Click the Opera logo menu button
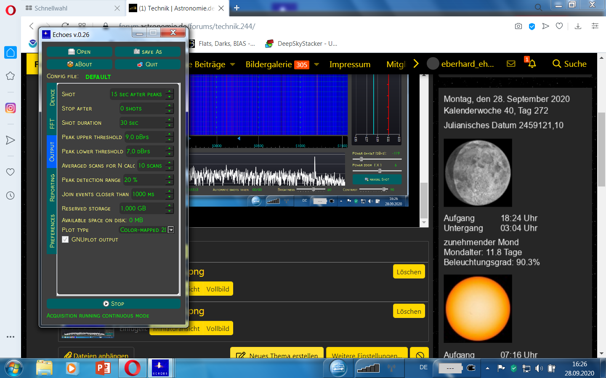The height and width of the screenshot is (378, 606). coord(11,10)
